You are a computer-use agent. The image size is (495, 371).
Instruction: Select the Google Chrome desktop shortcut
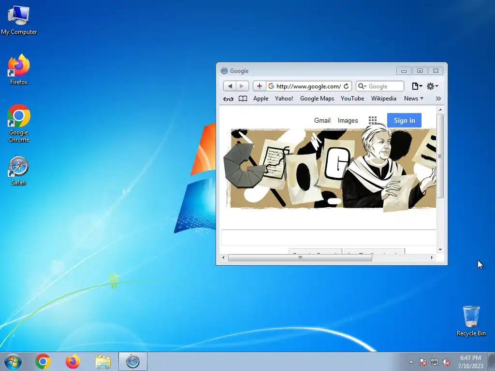(19, 123)
